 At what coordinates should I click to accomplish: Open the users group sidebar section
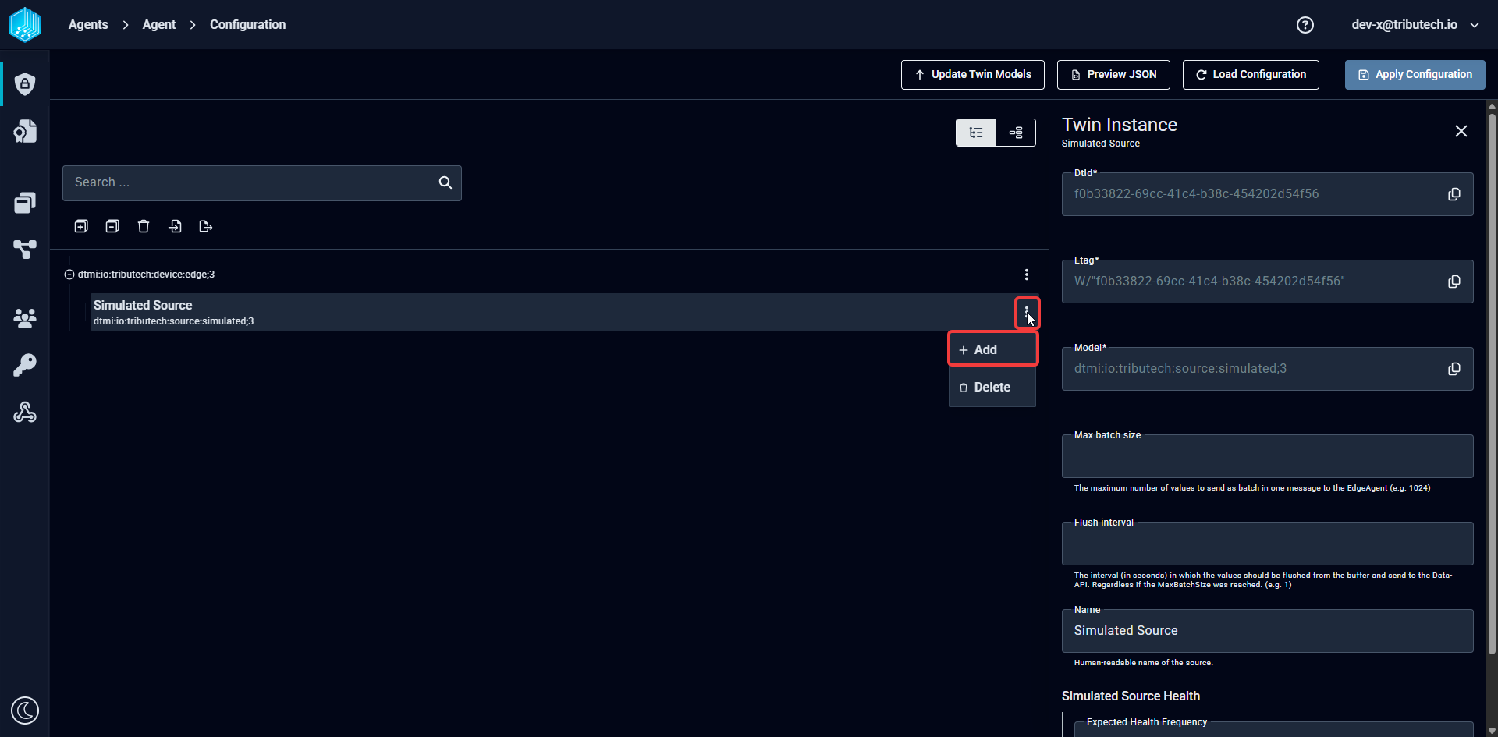click(25, 317)
